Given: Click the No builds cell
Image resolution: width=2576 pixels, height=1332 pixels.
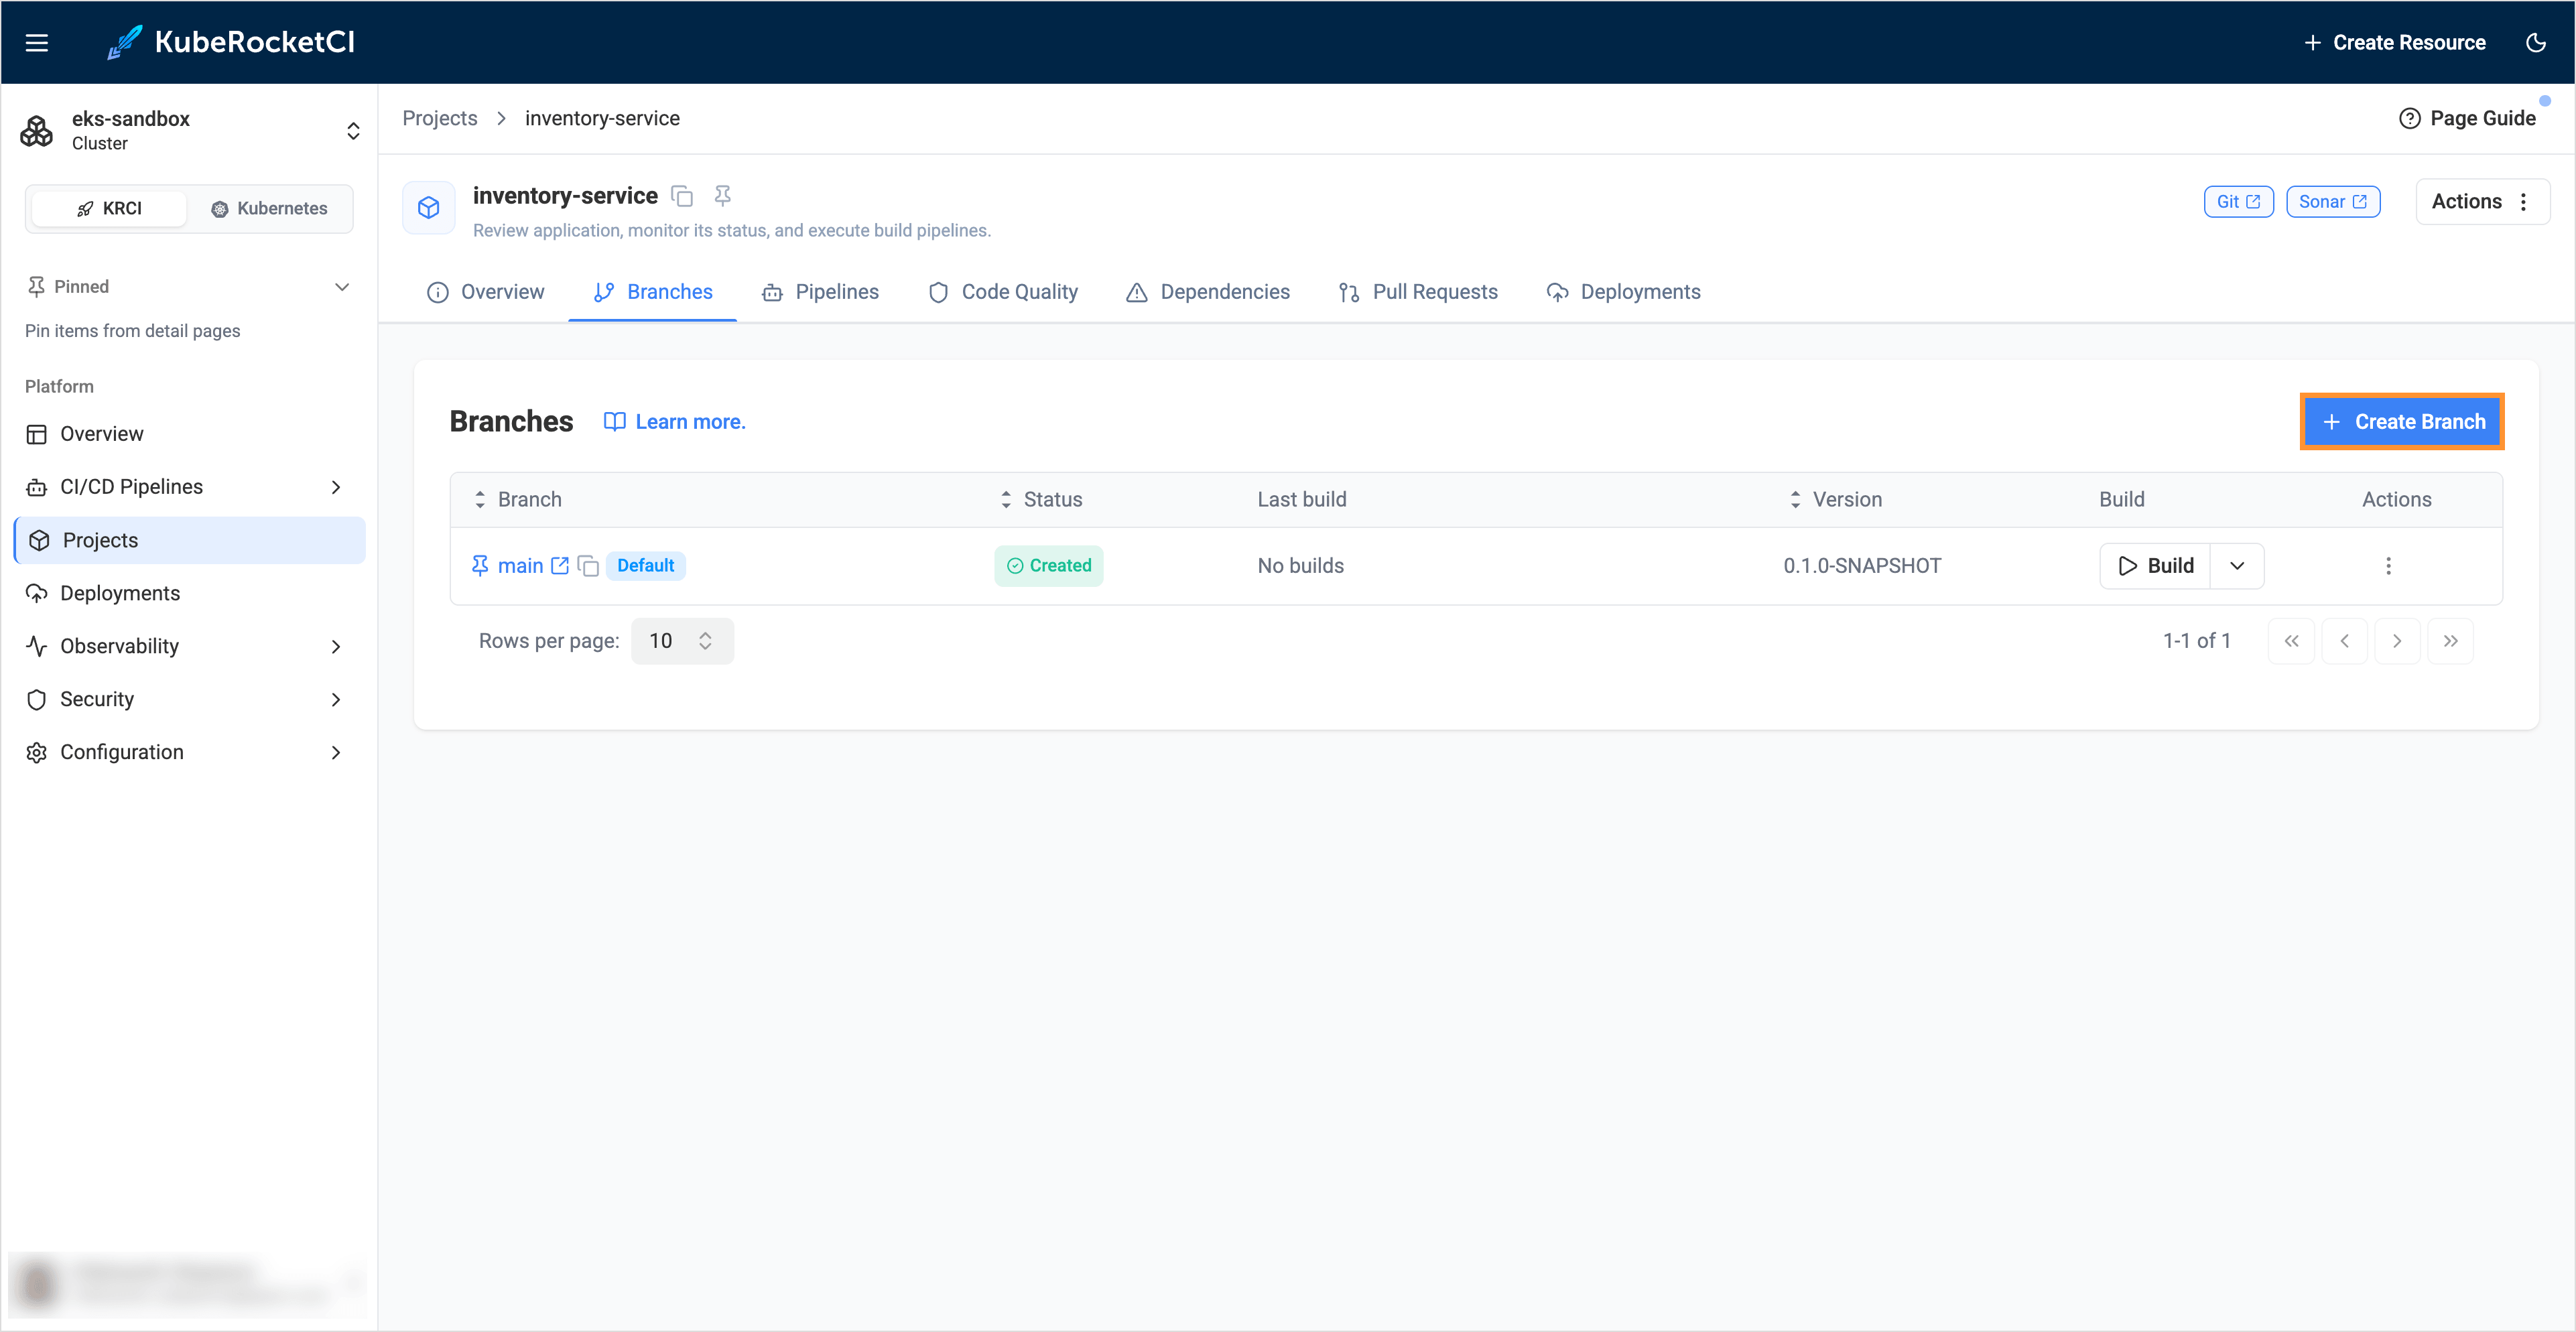Looking at the screenshot, I should pos(1300,566).
